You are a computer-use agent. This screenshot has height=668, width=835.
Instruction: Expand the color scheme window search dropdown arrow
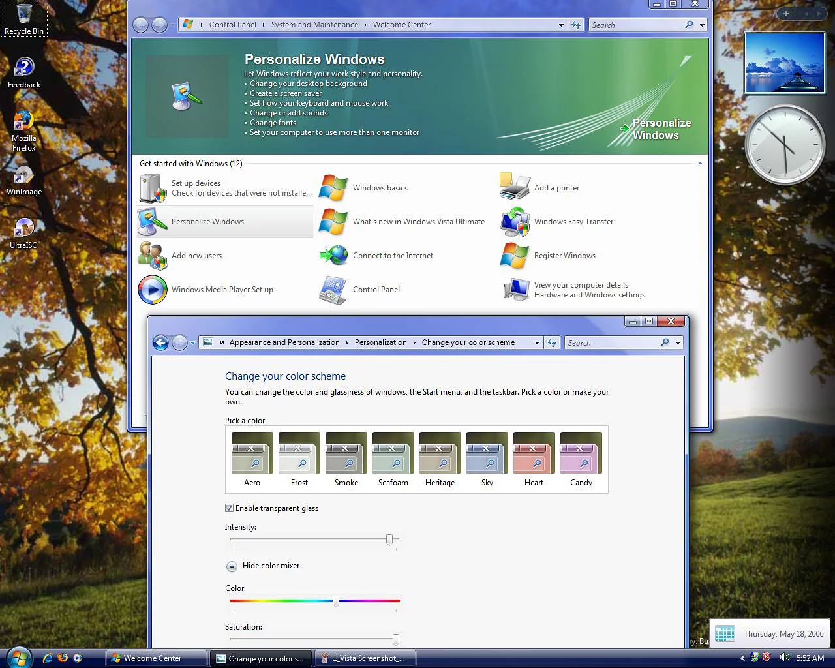pos(678,343)
